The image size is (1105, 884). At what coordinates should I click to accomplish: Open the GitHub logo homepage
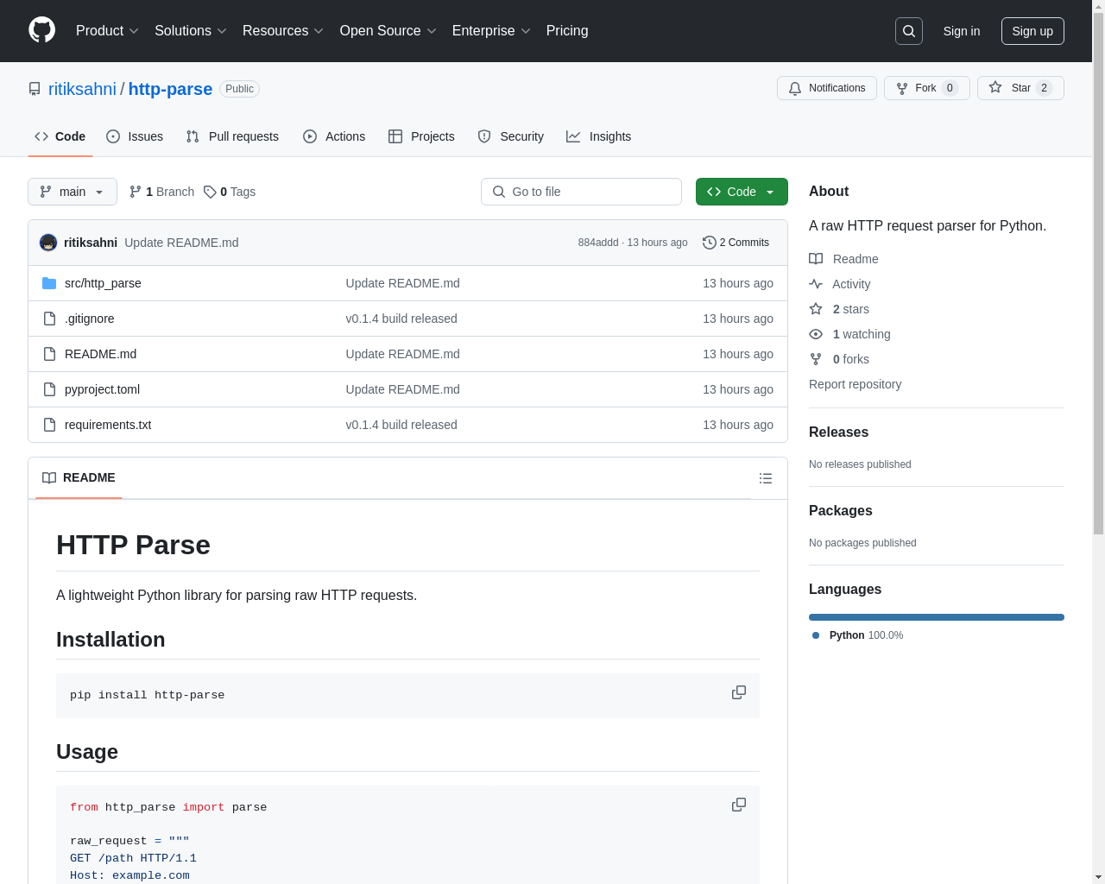tap(42, 30)
